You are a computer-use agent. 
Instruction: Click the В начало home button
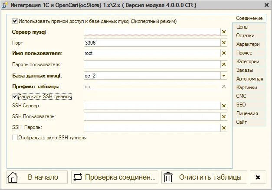point(37,177)
